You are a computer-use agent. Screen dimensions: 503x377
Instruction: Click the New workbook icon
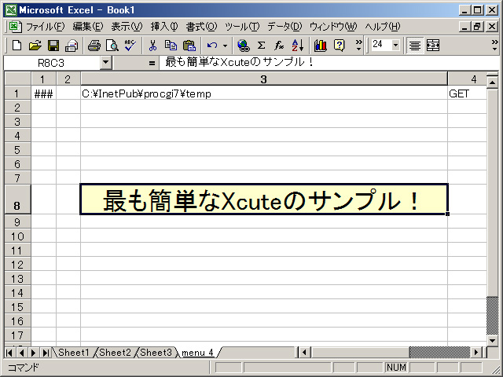17,46
